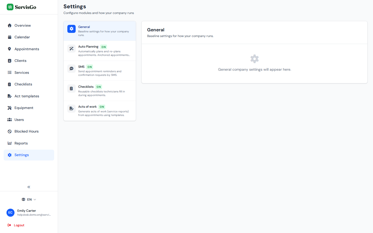This screenshot has height=233, width=373.
Task: Click the Checklists module clipboard icon
Action: pos(71,89)
